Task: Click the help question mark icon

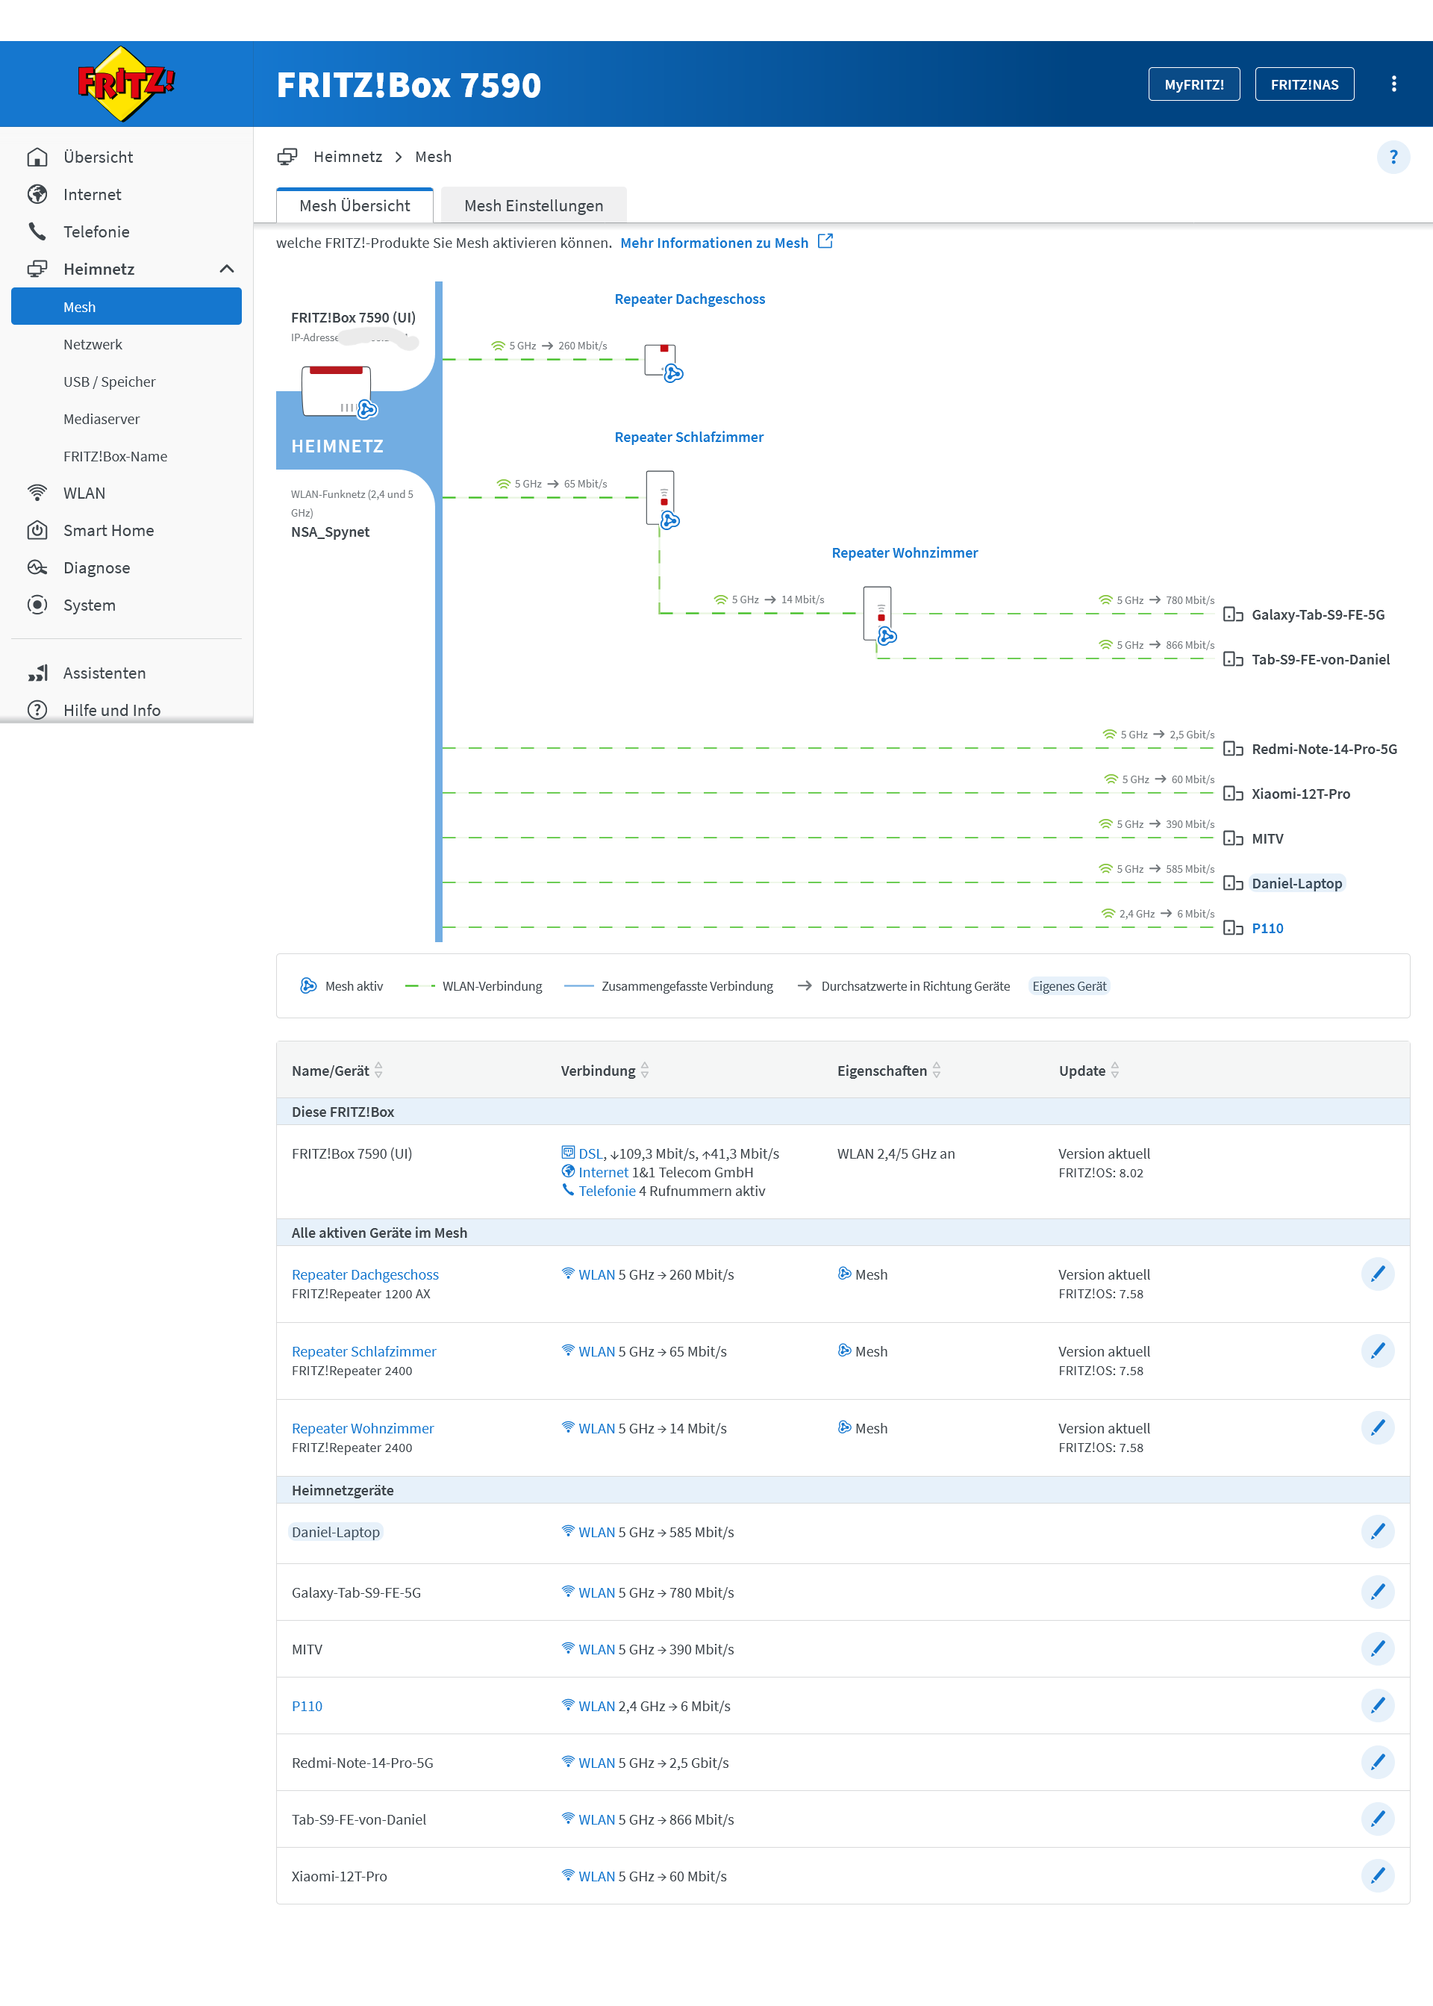Action: pos(1393,157)
